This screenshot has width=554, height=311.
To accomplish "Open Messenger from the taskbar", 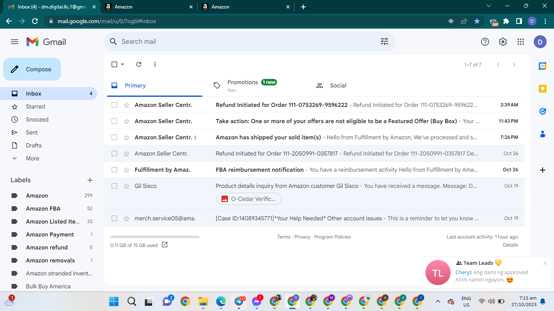I will point(257,301).
